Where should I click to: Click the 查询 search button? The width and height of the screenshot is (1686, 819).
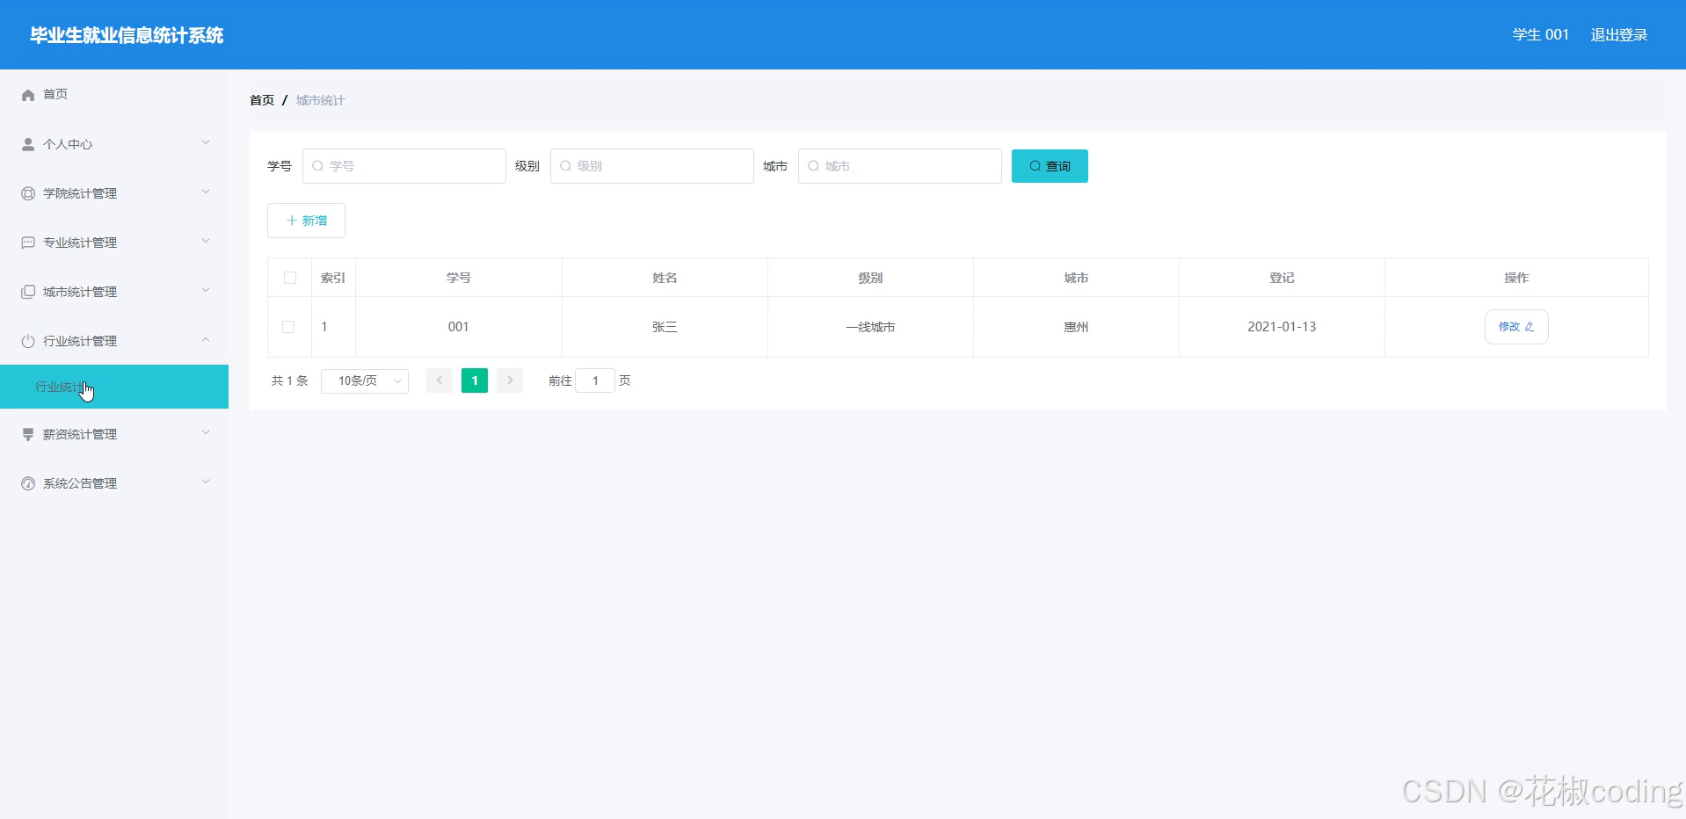tap(1050, 166)
